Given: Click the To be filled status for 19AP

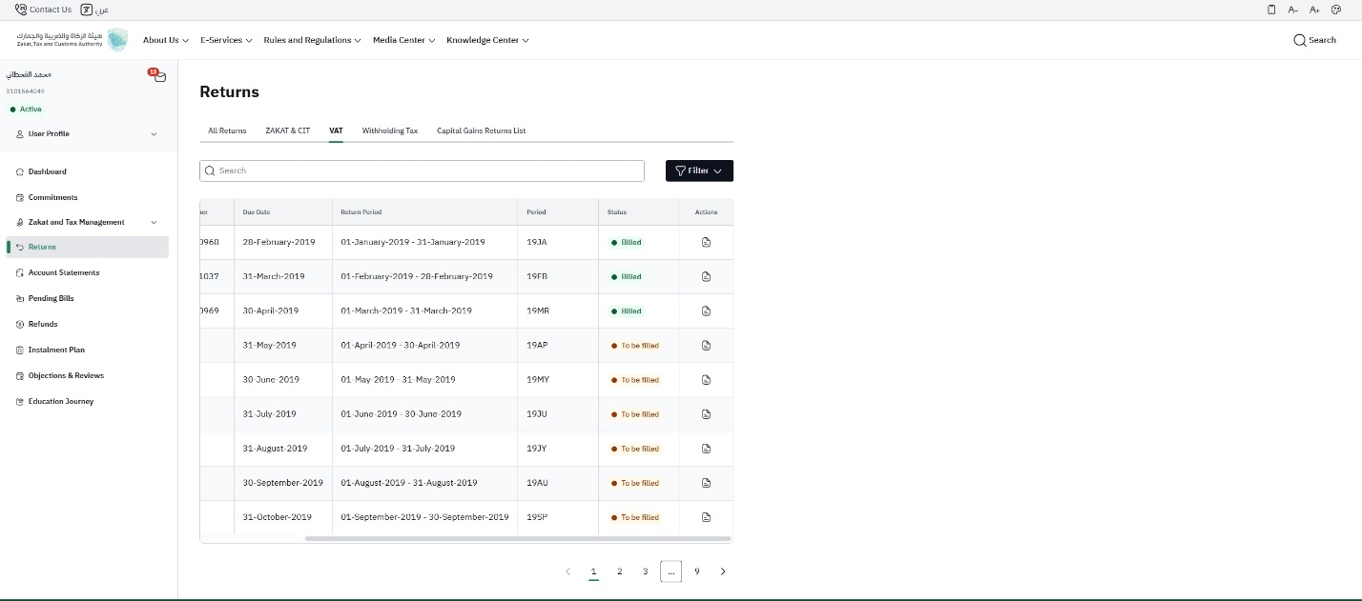Looking at the screenshot, I should (635, 346).
